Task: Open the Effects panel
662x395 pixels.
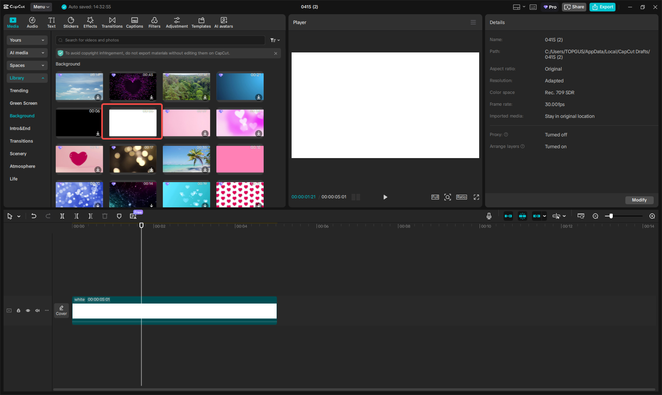Action: click(x=90, y=22)
